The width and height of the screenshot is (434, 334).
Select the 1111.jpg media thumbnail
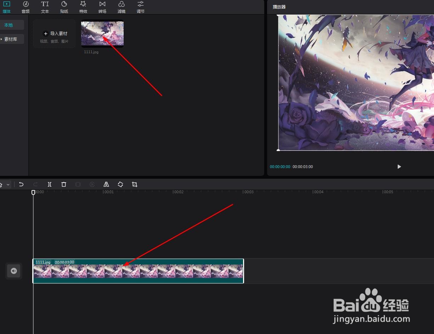pyautogui.click(x=102, y=33)
